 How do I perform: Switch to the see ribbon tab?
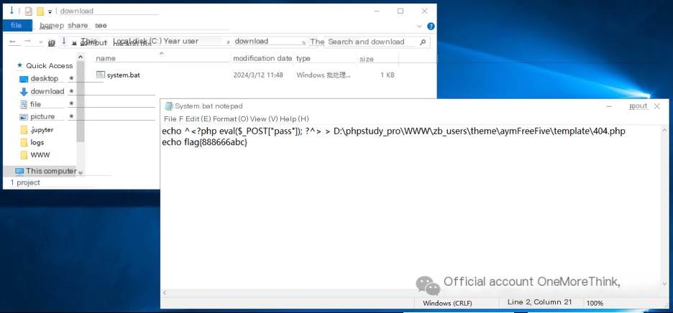101,26
